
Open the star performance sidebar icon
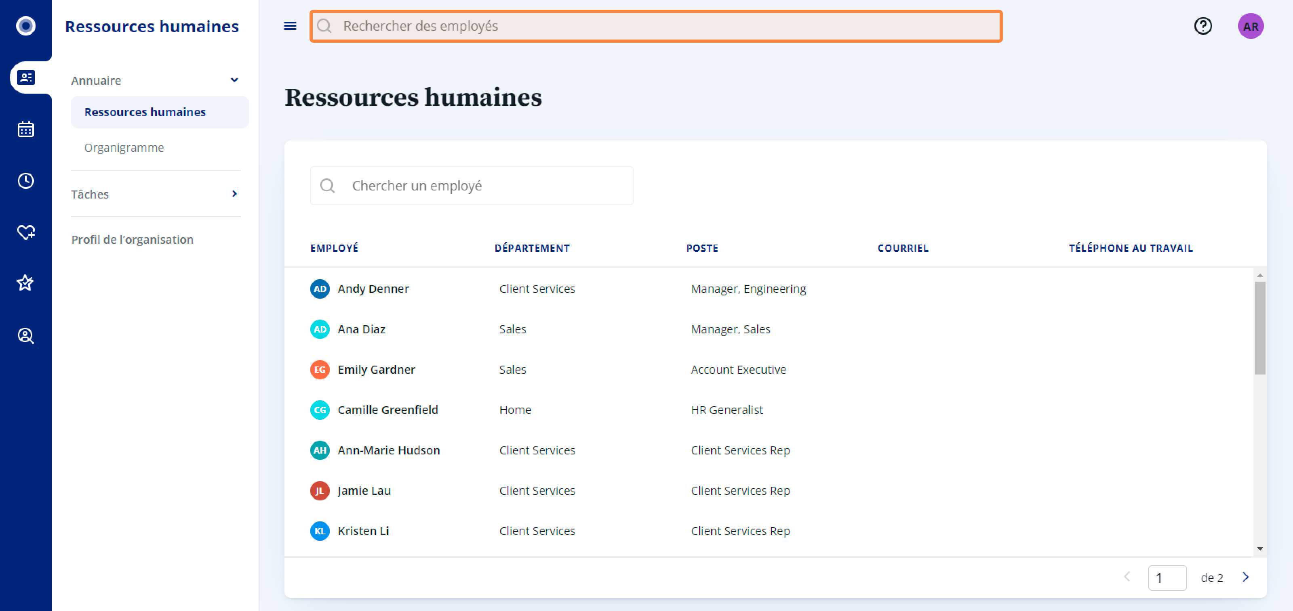click(25, 283)
